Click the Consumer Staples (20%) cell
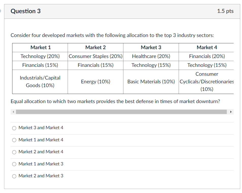 (96, 56)
